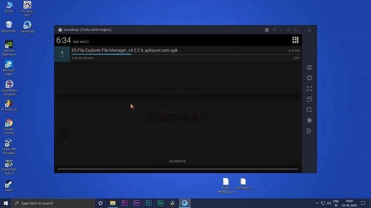Select the com.tencent file on desktop
This screenshot has height=208, width=371.
click(x=243, y=184)
